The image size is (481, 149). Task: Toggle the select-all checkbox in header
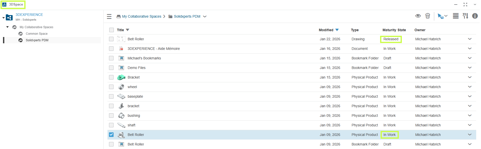112,30
